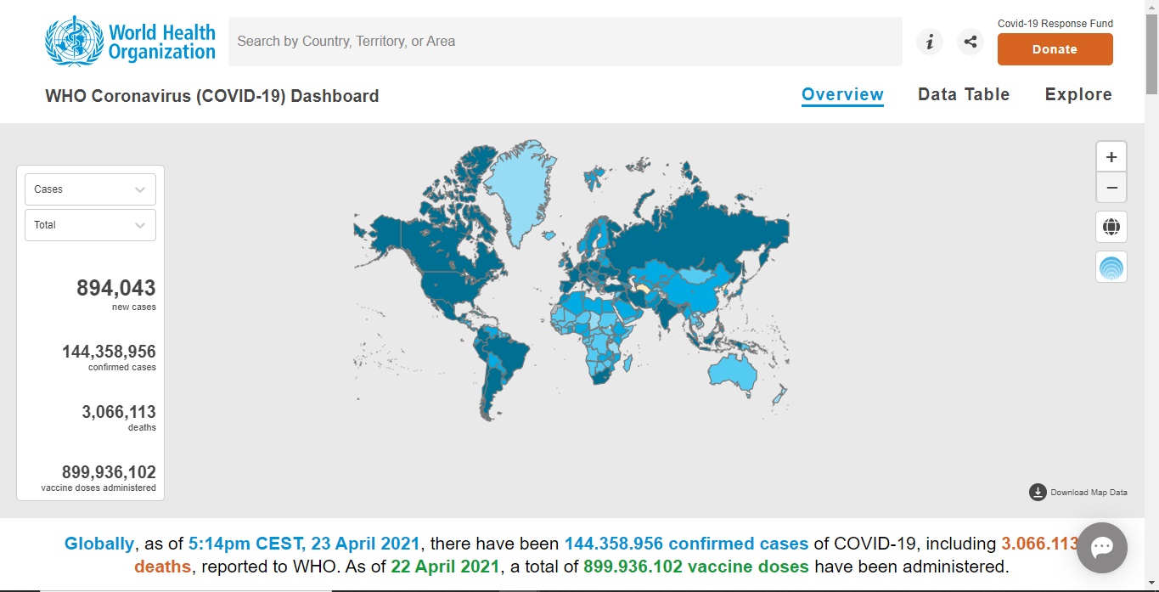Select Australia on the world map

tap(734, 372)
